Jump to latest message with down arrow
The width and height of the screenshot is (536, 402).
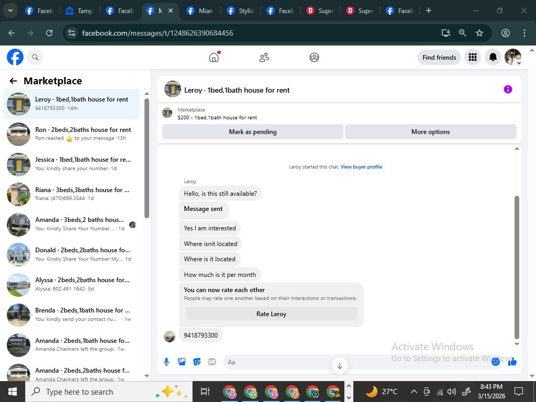339,366
